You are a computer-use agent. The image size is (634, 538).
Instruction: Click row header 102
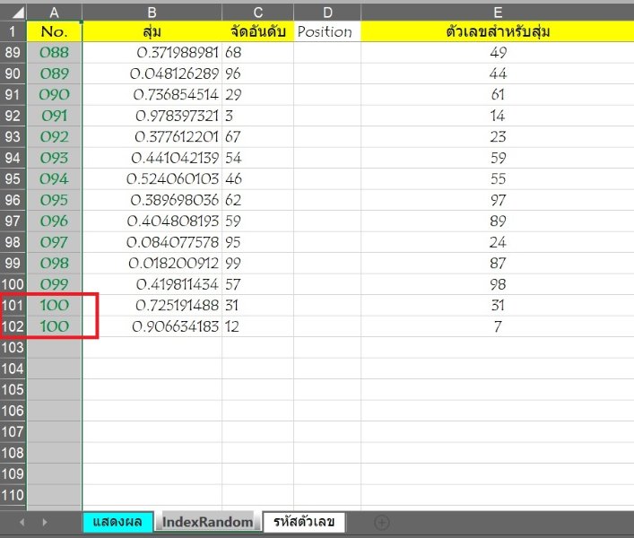13,326
